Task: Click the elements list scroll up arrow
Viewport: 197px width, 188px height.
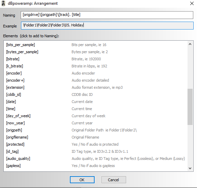Action: (190, 44)
